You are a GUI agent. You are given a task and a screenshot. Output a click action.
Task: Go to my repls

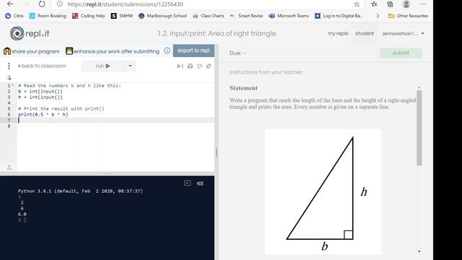(x=338, y=33)
